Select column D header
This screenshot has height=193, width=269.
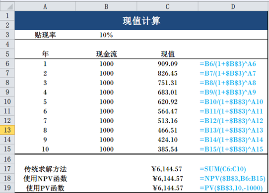[233, 6]
